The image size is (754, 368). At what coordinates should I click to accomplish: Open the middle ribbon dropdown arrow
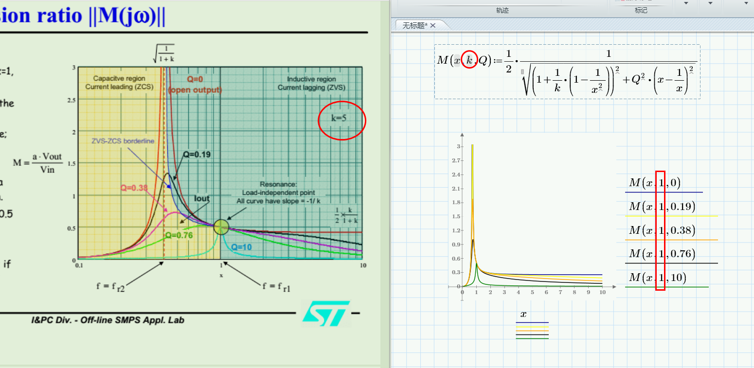coord(711,3)
